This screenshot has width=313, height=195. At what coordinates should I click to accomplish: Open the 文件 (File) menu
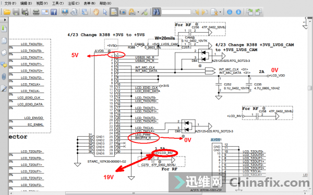tap(10, 3)
